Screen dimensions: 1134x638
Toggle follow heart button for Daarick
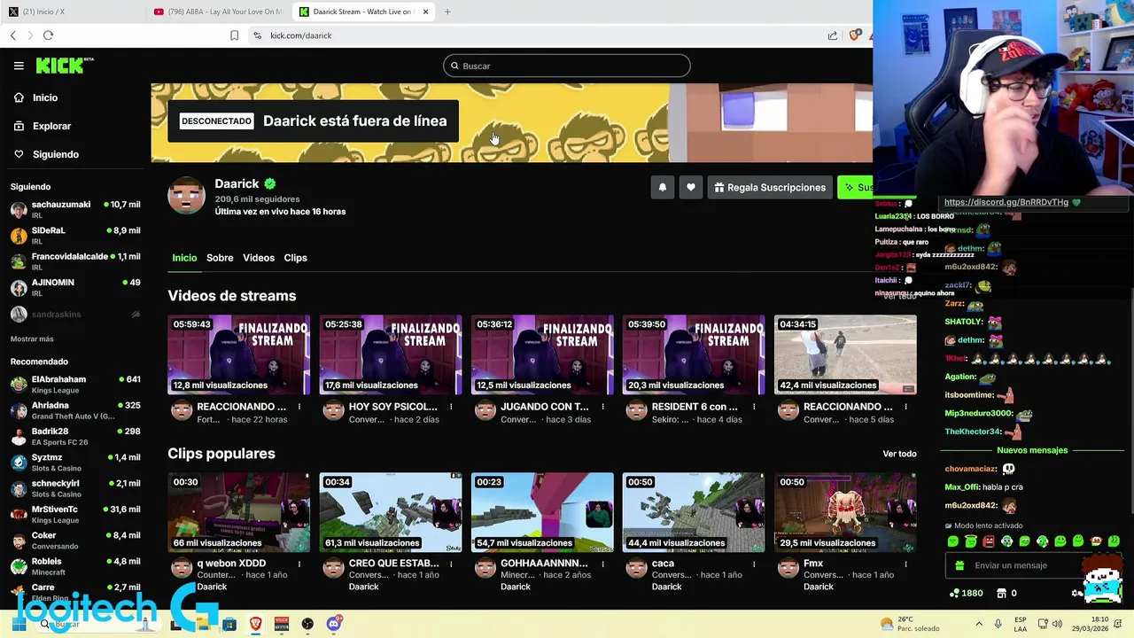691,187
